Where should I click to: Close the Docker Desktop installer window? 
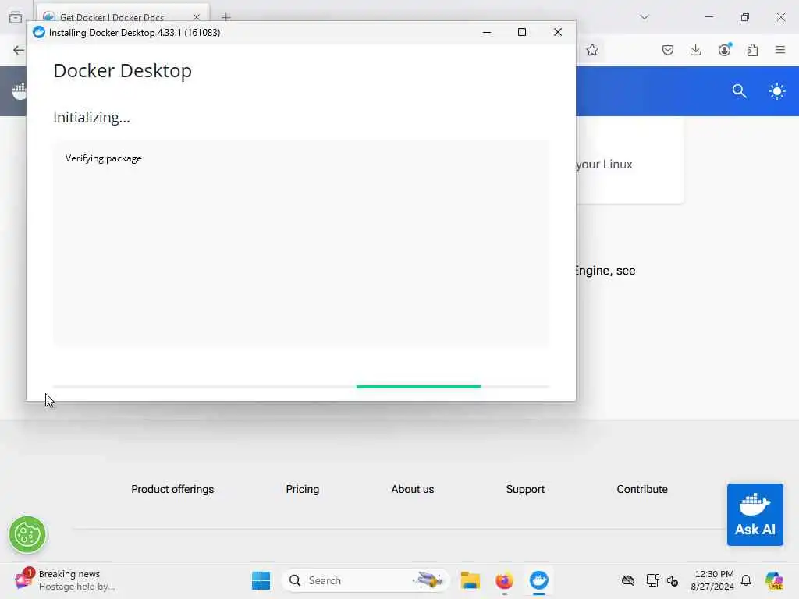point(557,32)
